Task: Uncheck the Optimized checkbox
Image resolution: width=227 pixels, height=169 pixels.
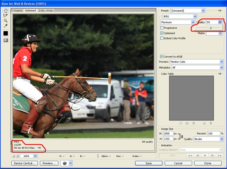Action: (162, 33)
